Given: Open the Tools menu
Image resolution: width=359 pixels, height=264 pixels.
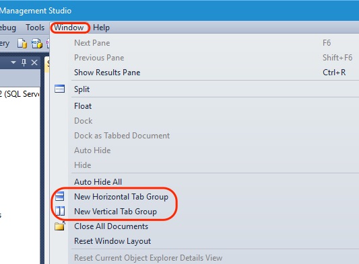Looking at the screenshot, I should [x=35, y=28].
